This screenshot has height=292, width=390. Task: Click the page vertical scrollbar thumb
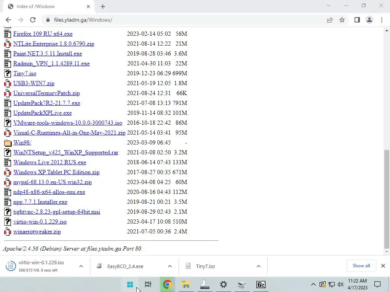pos(387,199)
